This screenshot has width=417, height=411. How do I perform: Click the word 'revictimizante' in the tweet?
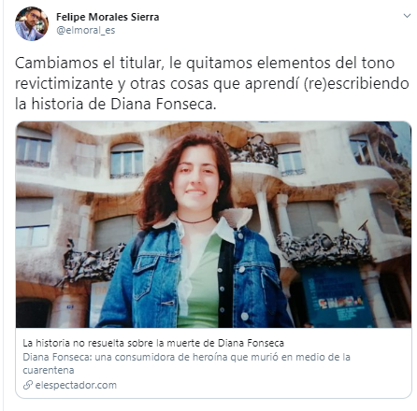click(x=64, y=83)
